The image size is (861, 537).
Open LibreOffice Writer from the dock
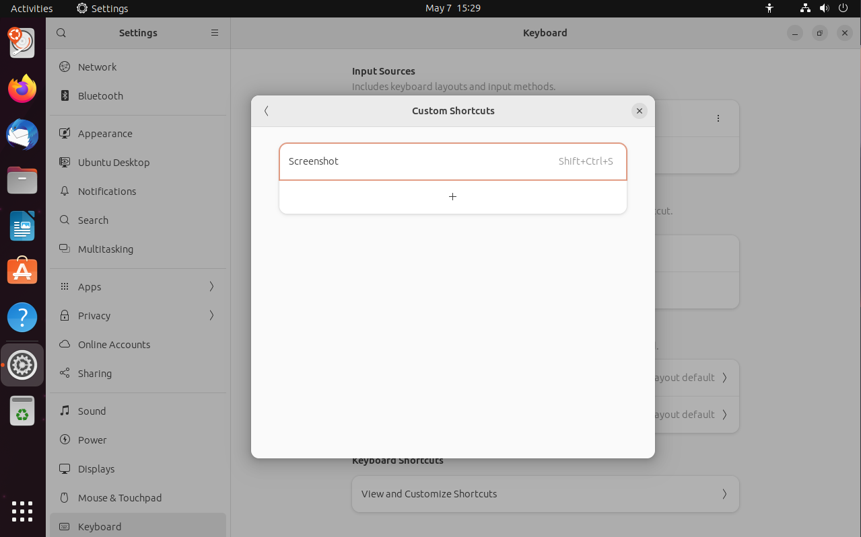[x=22, y=226]
